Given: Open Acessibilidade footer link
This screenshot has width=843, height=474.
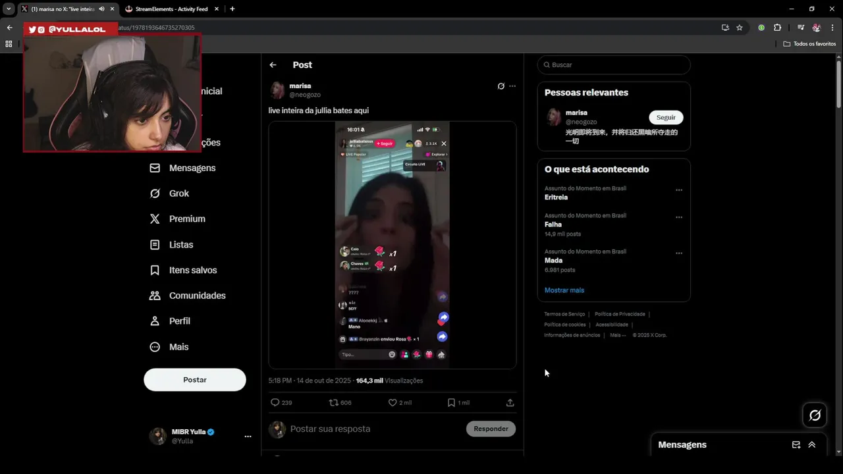Looking at the screenshot, I should coord(612,325).
